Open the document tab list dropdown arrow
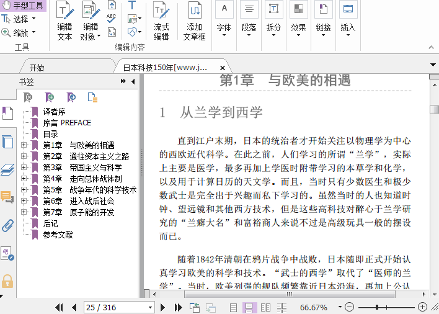 (433, 65)
